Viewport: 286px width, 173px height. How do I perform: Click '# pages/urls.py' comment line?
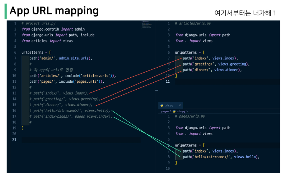190,116
